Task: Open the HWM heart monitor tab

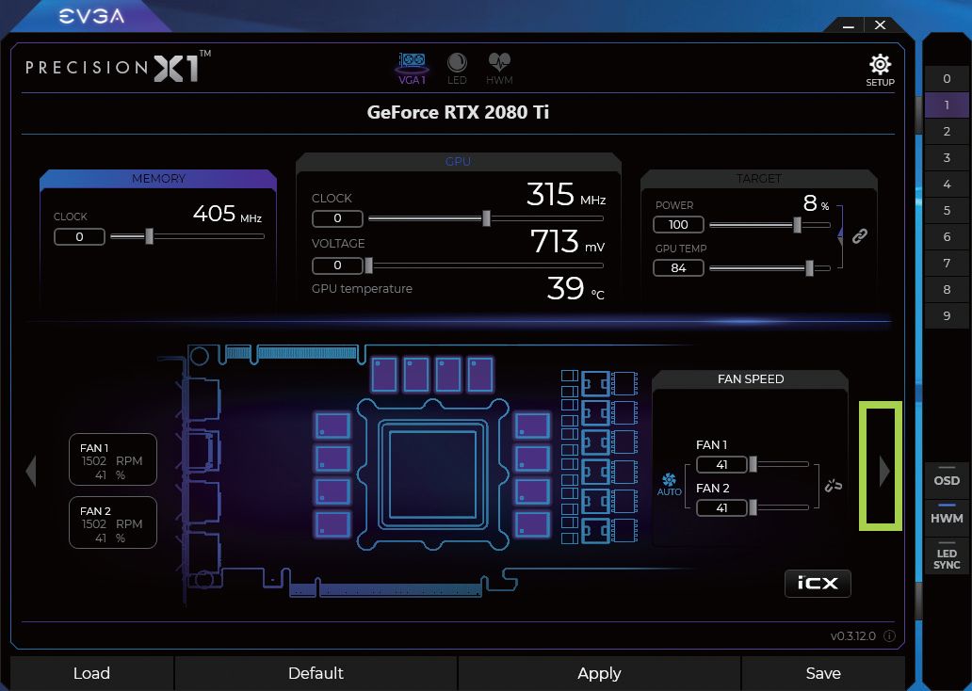Action: [x=499, y=68]
